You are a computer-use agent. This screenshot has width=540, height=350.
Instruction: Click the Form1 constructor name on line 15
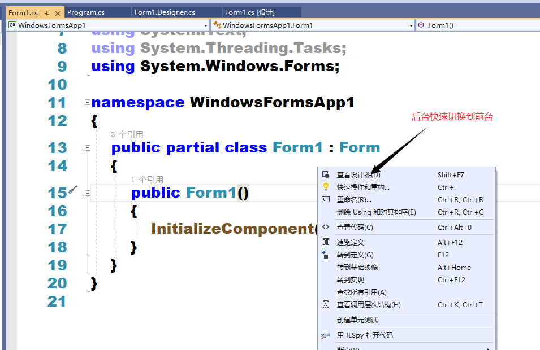click(211, 193)
